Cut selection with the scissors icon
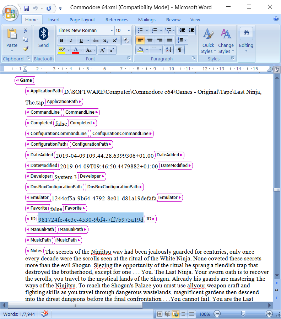 (26, 31)
